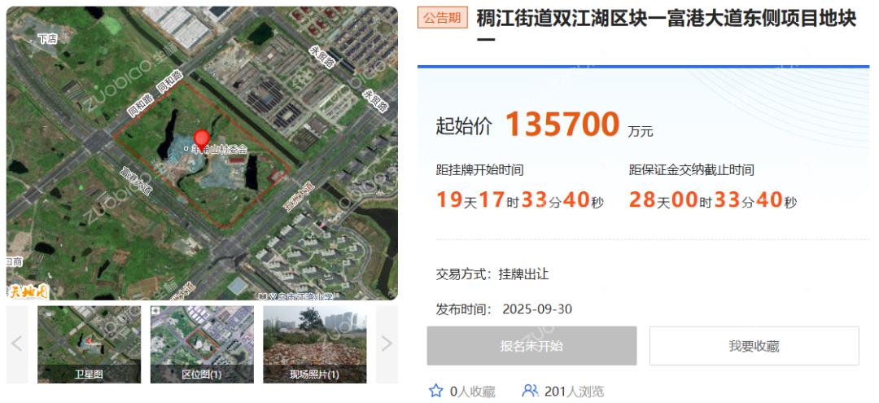Viewport: 879px width, 403px height.
Task: Click the 距挂牌开始时间 countdown timer
Action: click(520, 199)
